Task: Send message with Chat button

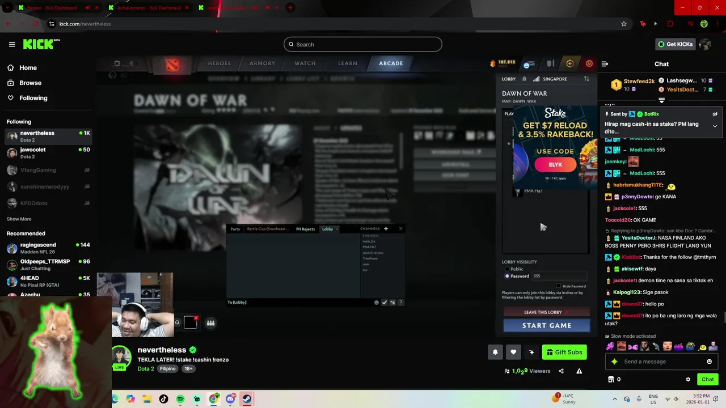Action: [x=708, y=379]
